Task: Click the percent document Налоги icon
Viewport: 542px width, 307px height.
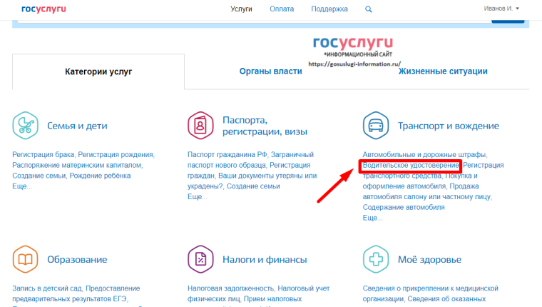Action: (x=200, y=259)
